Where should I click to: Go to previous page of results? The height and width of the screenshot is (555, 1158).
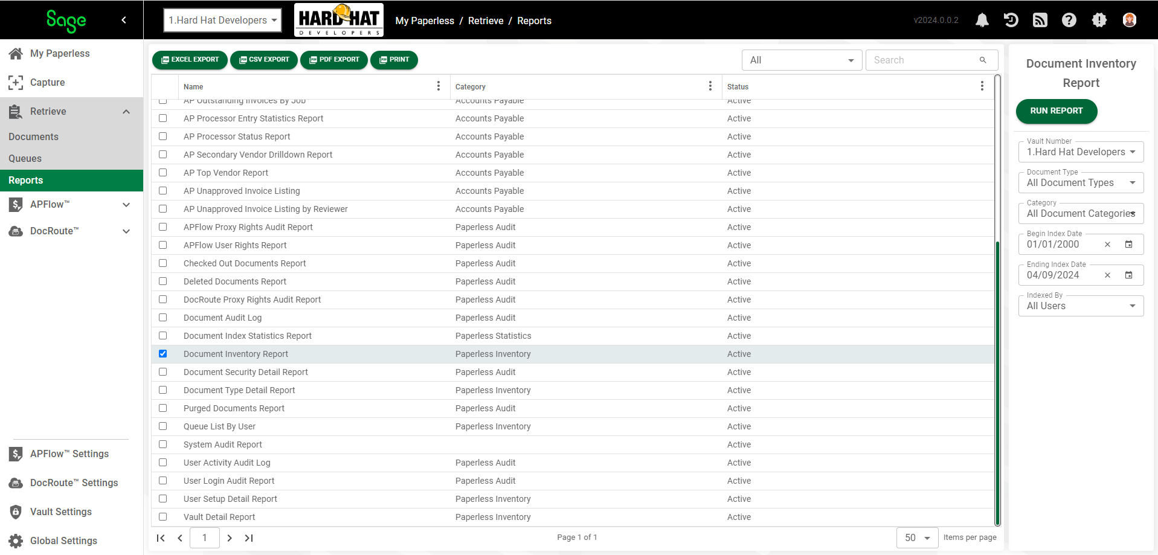180,538
